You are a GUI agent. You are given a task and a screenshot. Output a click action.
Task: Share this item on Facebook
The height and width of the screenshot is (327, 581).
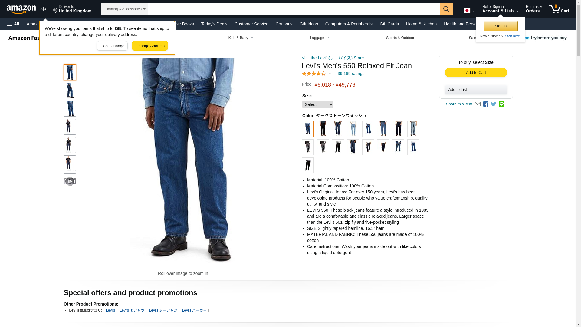tap(486, 104)
